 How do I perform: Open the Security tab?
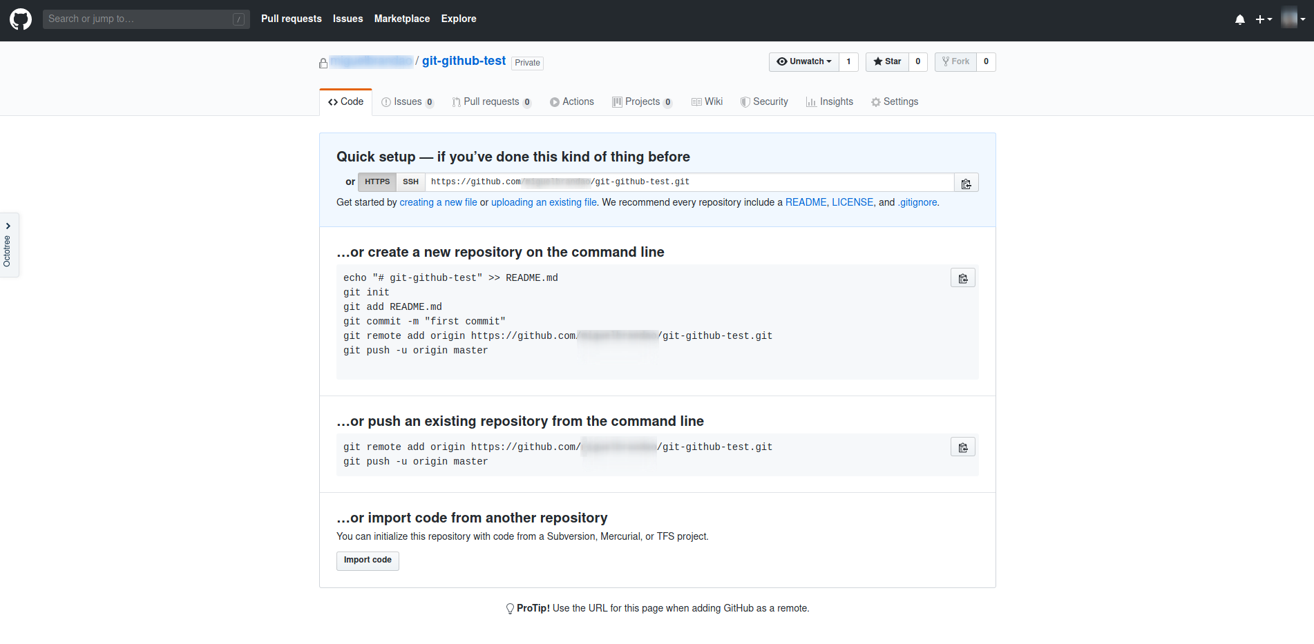click(764, 101)
